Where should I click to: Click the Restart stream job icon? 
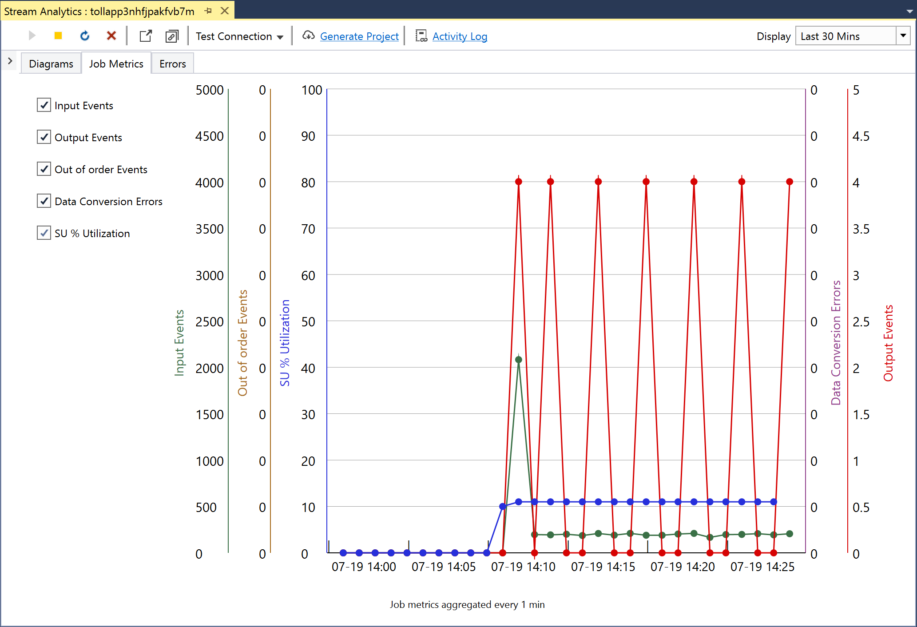point(83,35)
